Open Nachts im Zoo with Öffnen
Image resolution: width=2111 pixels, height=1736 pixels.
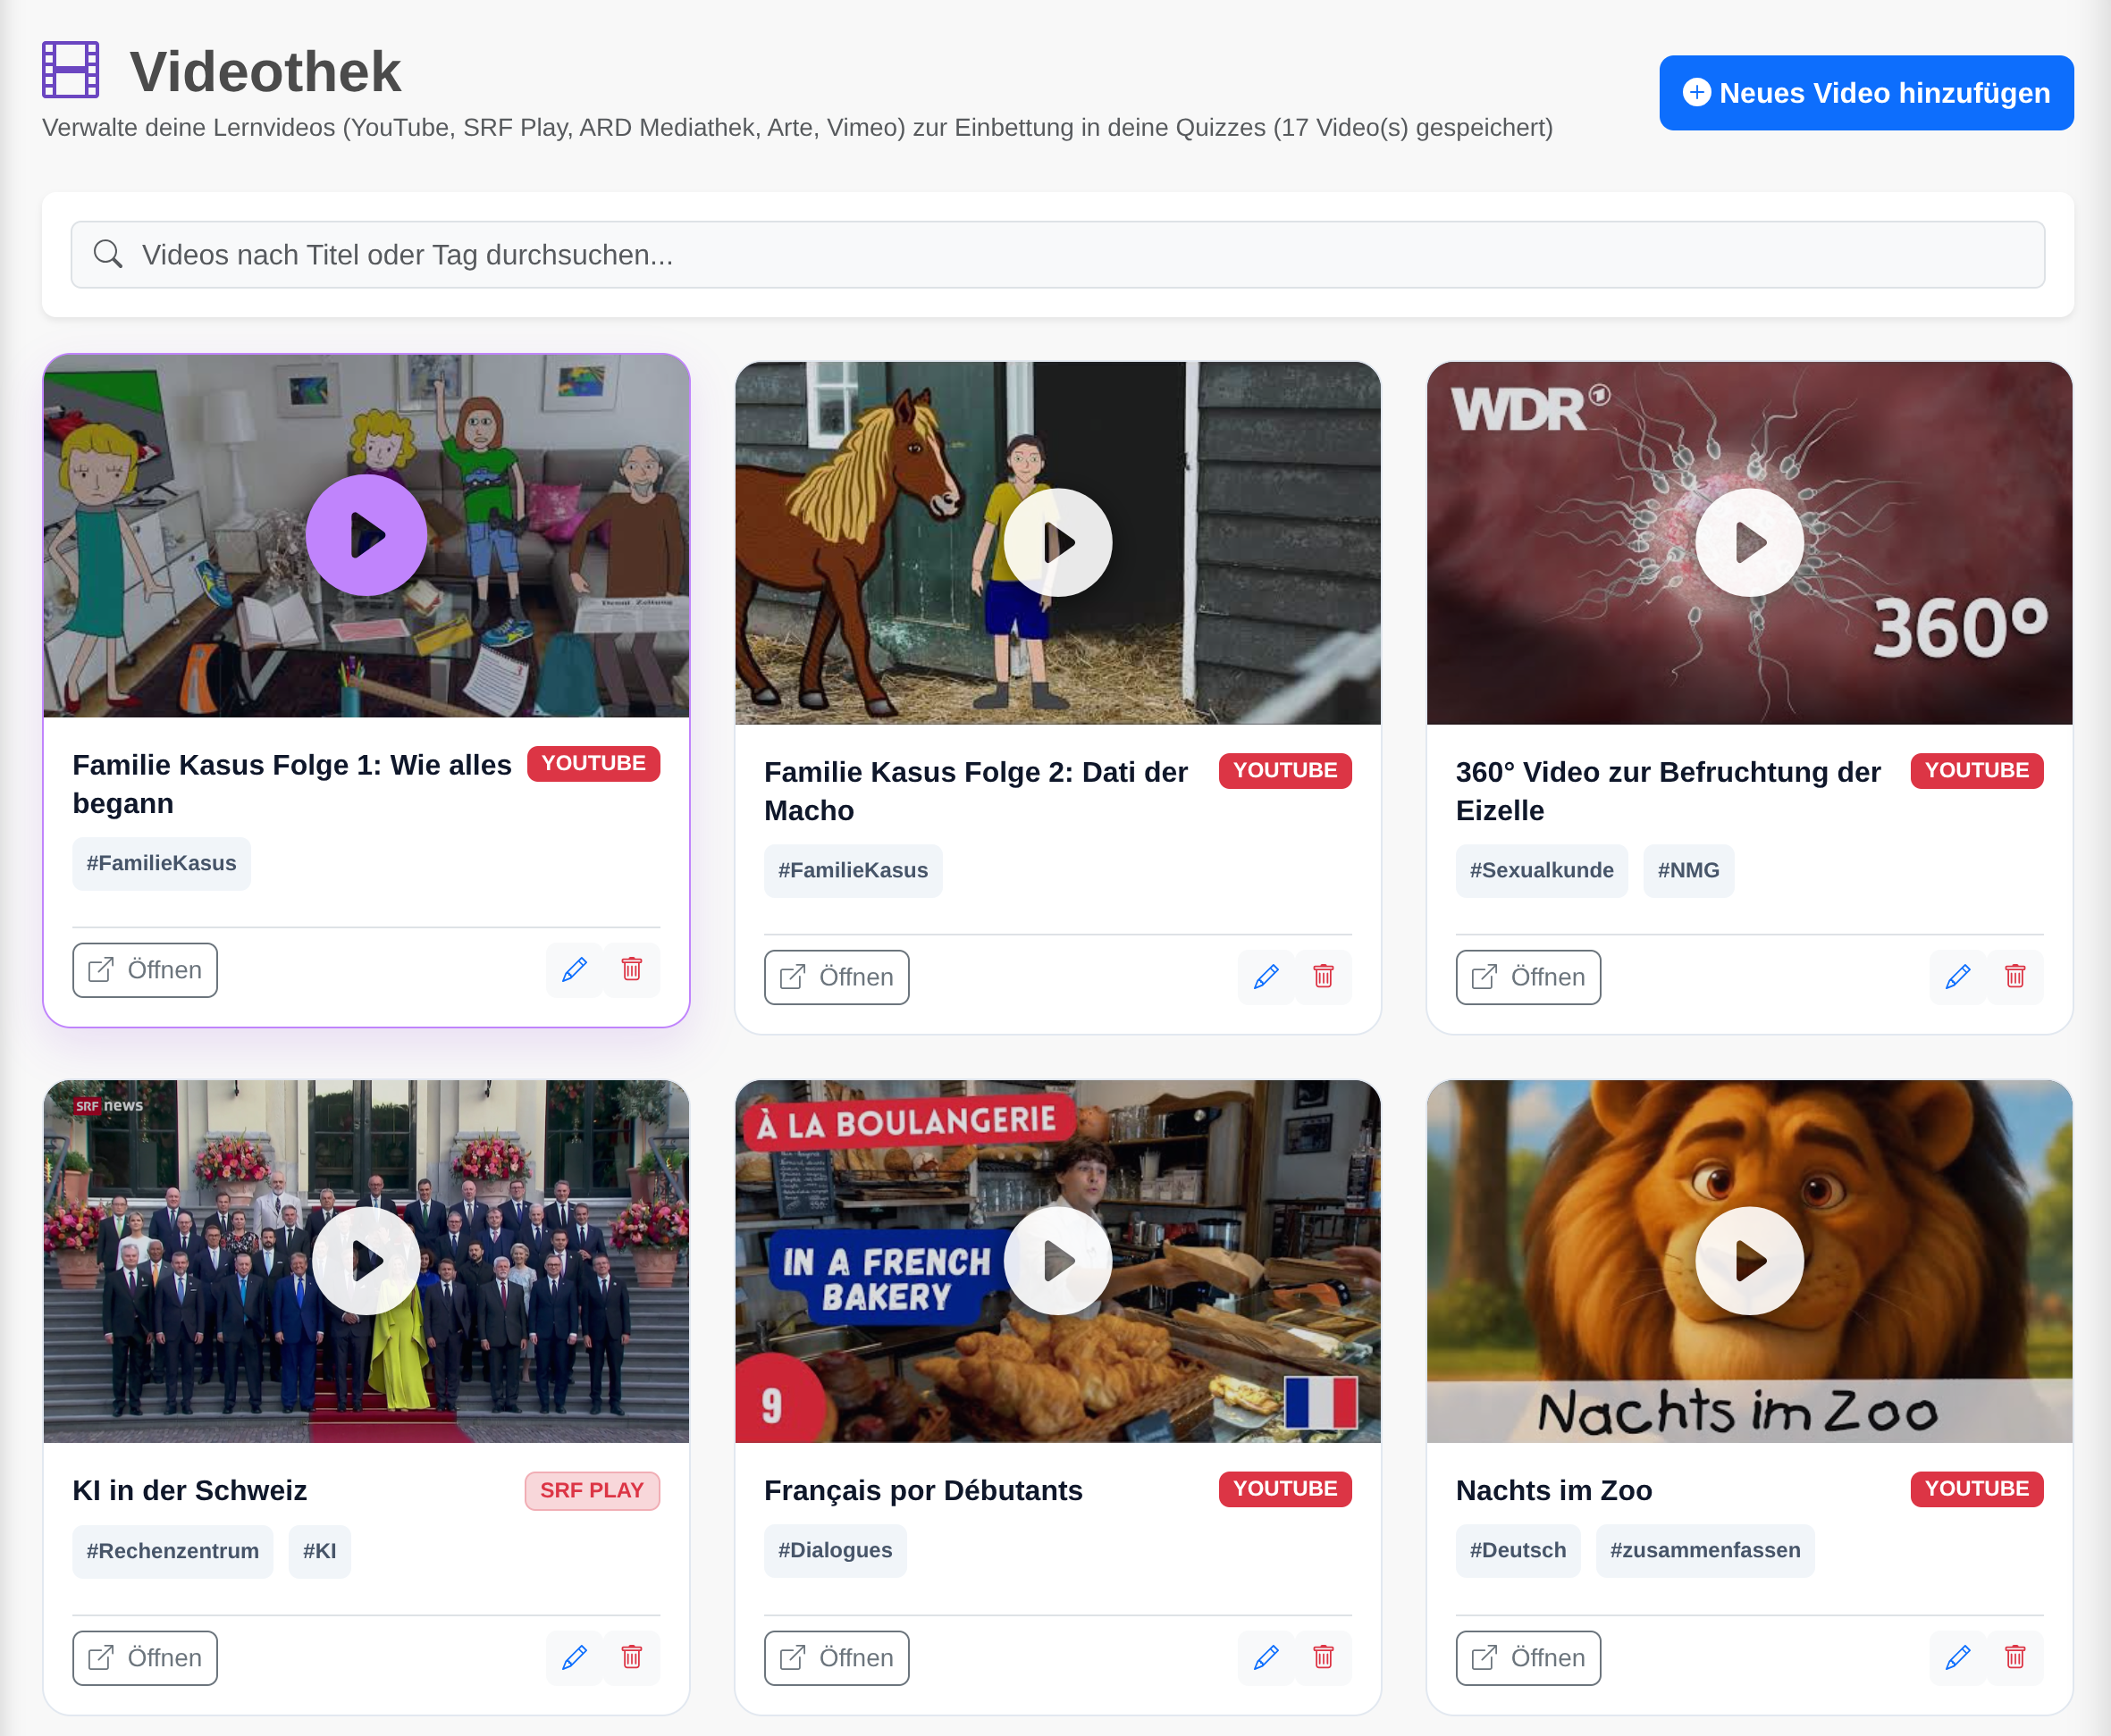pyautogui.click(x=1527, y=1658)
